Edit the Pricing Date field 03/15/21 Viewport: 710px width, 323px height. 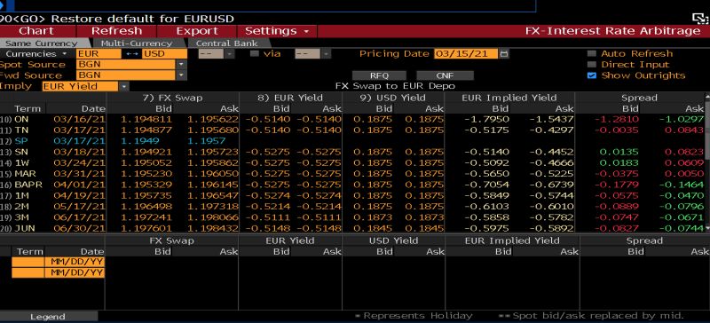(x=465, y=54)
